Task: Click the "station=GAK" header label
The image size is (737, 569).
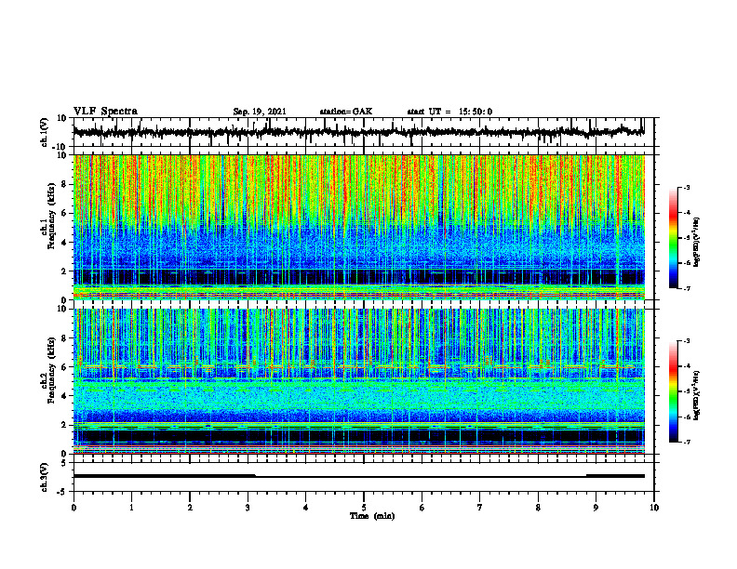Action: [x=346, y=112]
